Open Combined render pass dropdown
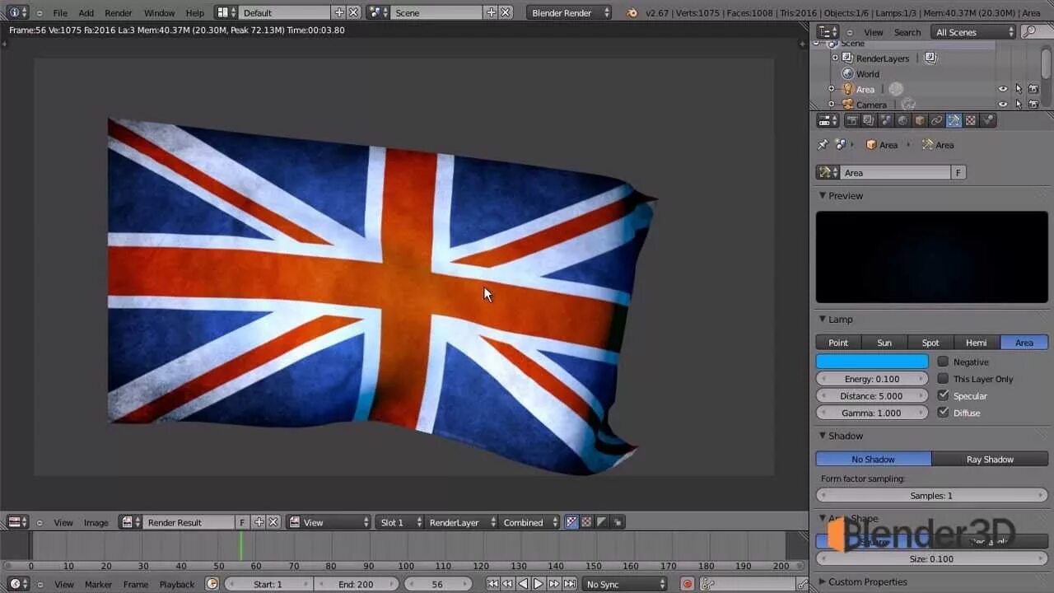 (x=529, y=522)
